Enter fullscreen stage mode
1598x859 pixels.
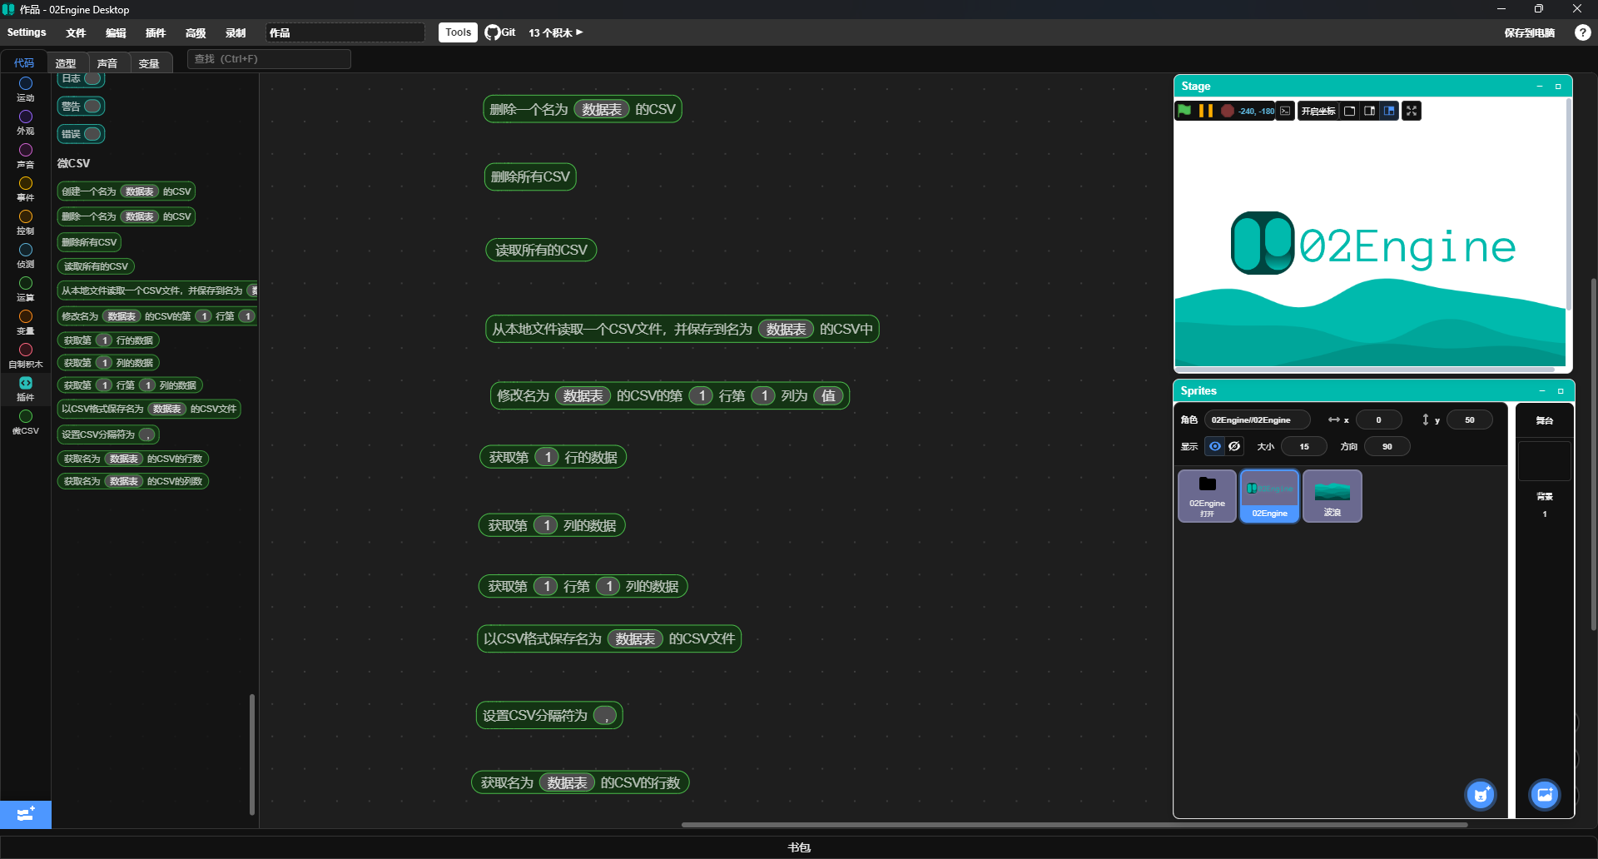1412,111
